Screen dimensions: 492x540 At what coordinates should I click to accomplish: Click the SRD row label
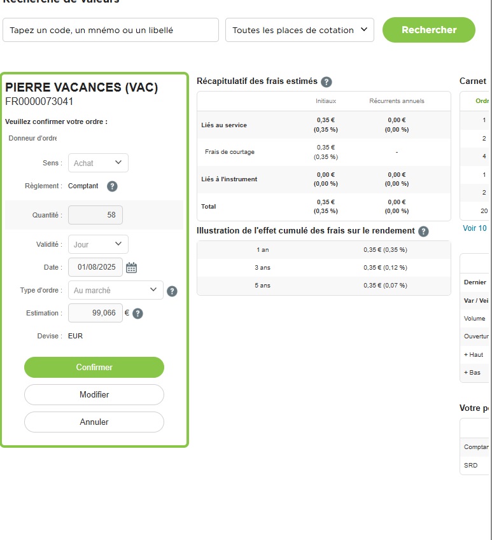click(x=470, y=466)
